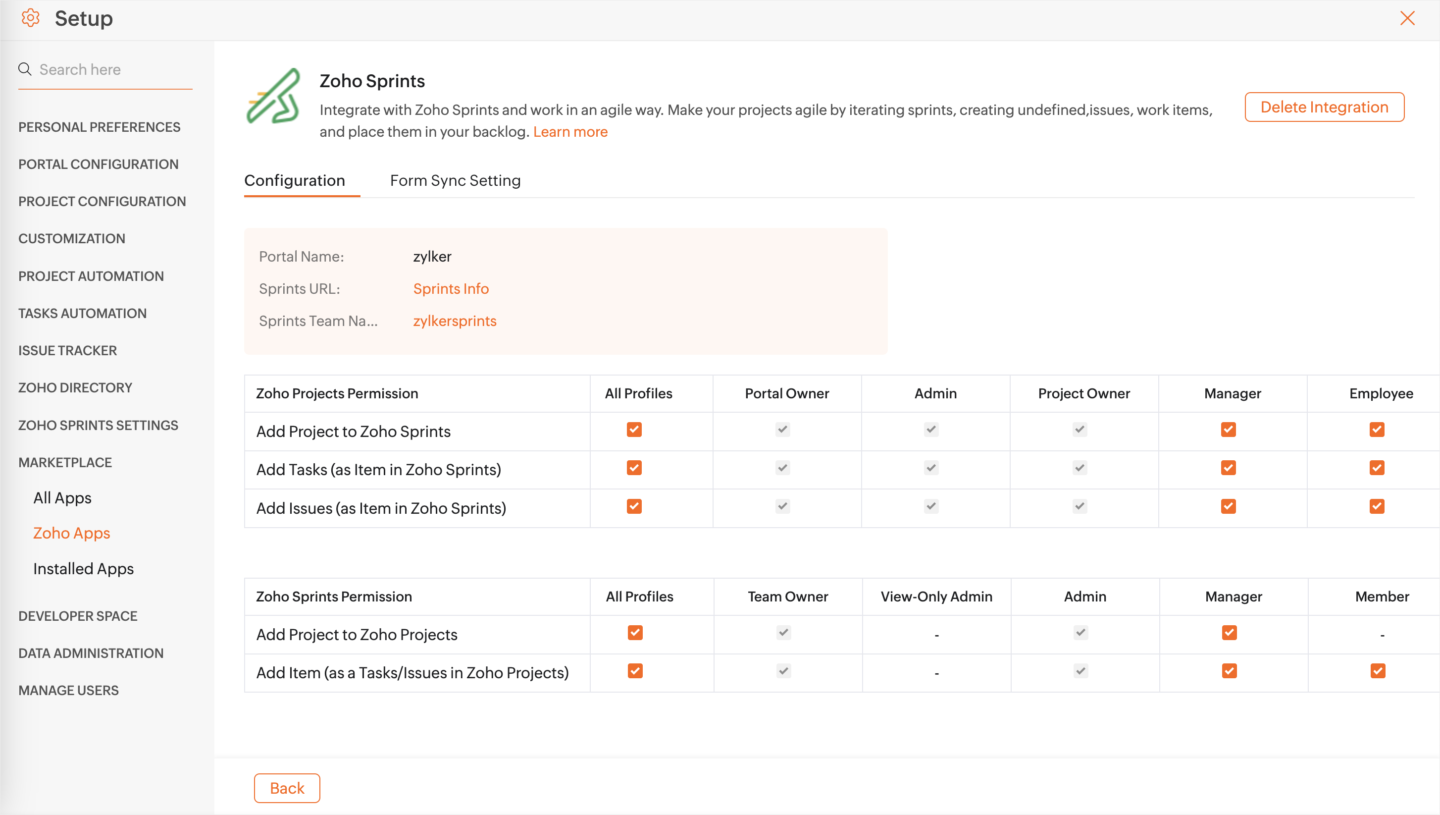Toggle Member checkbox for Add Item row
This screenshot has width=1440, height=815.
[x=1378, y=671]
